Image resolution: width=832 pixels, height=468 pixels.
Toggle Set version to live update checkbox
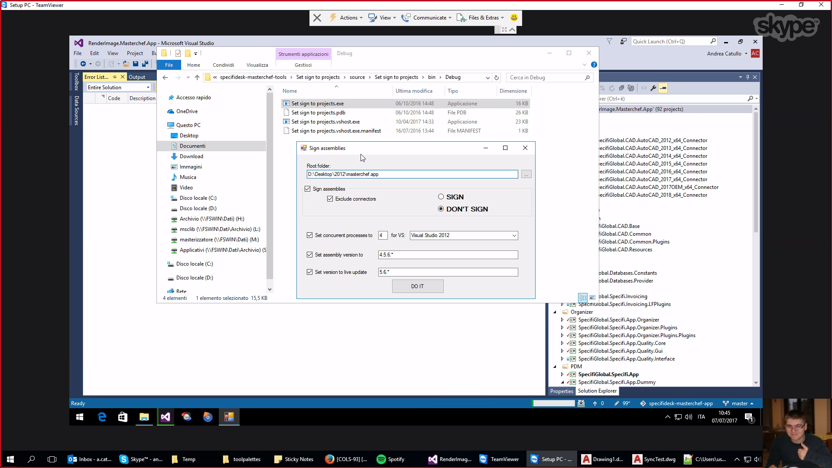(309, 272)
